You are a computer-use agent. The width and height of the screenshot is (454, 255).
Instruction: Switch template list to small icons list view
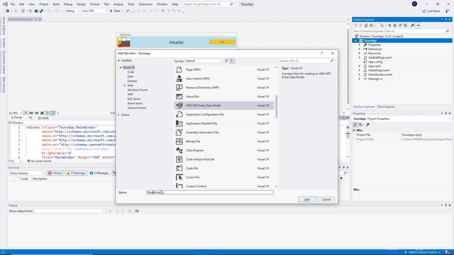[x=232, y=61]
